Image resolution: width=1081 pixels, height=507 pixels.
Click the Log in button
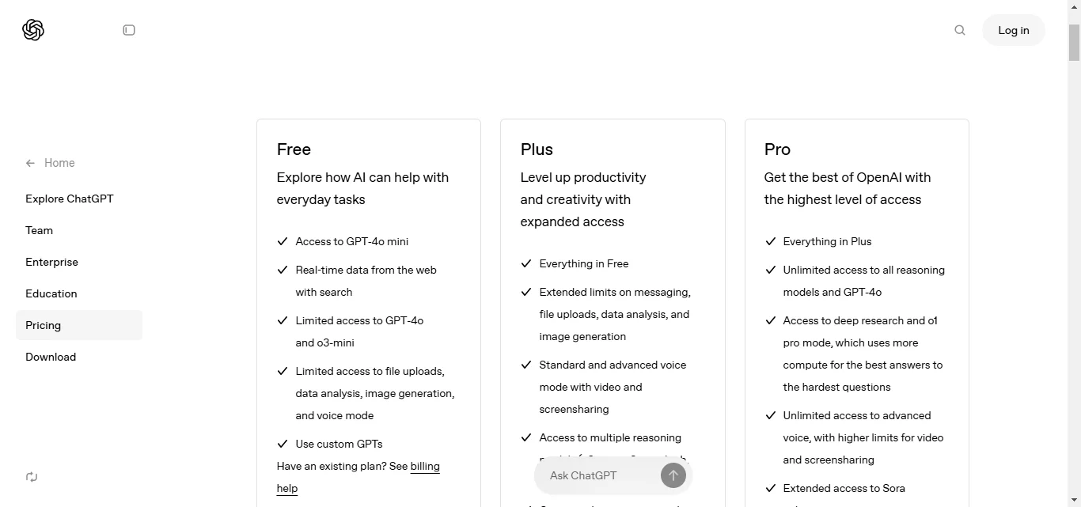coord(1013,29)
